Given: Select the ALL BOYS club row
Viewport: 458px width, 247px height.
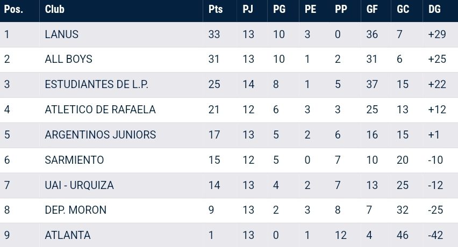Looking at the screenshot, I should [229, 60].
